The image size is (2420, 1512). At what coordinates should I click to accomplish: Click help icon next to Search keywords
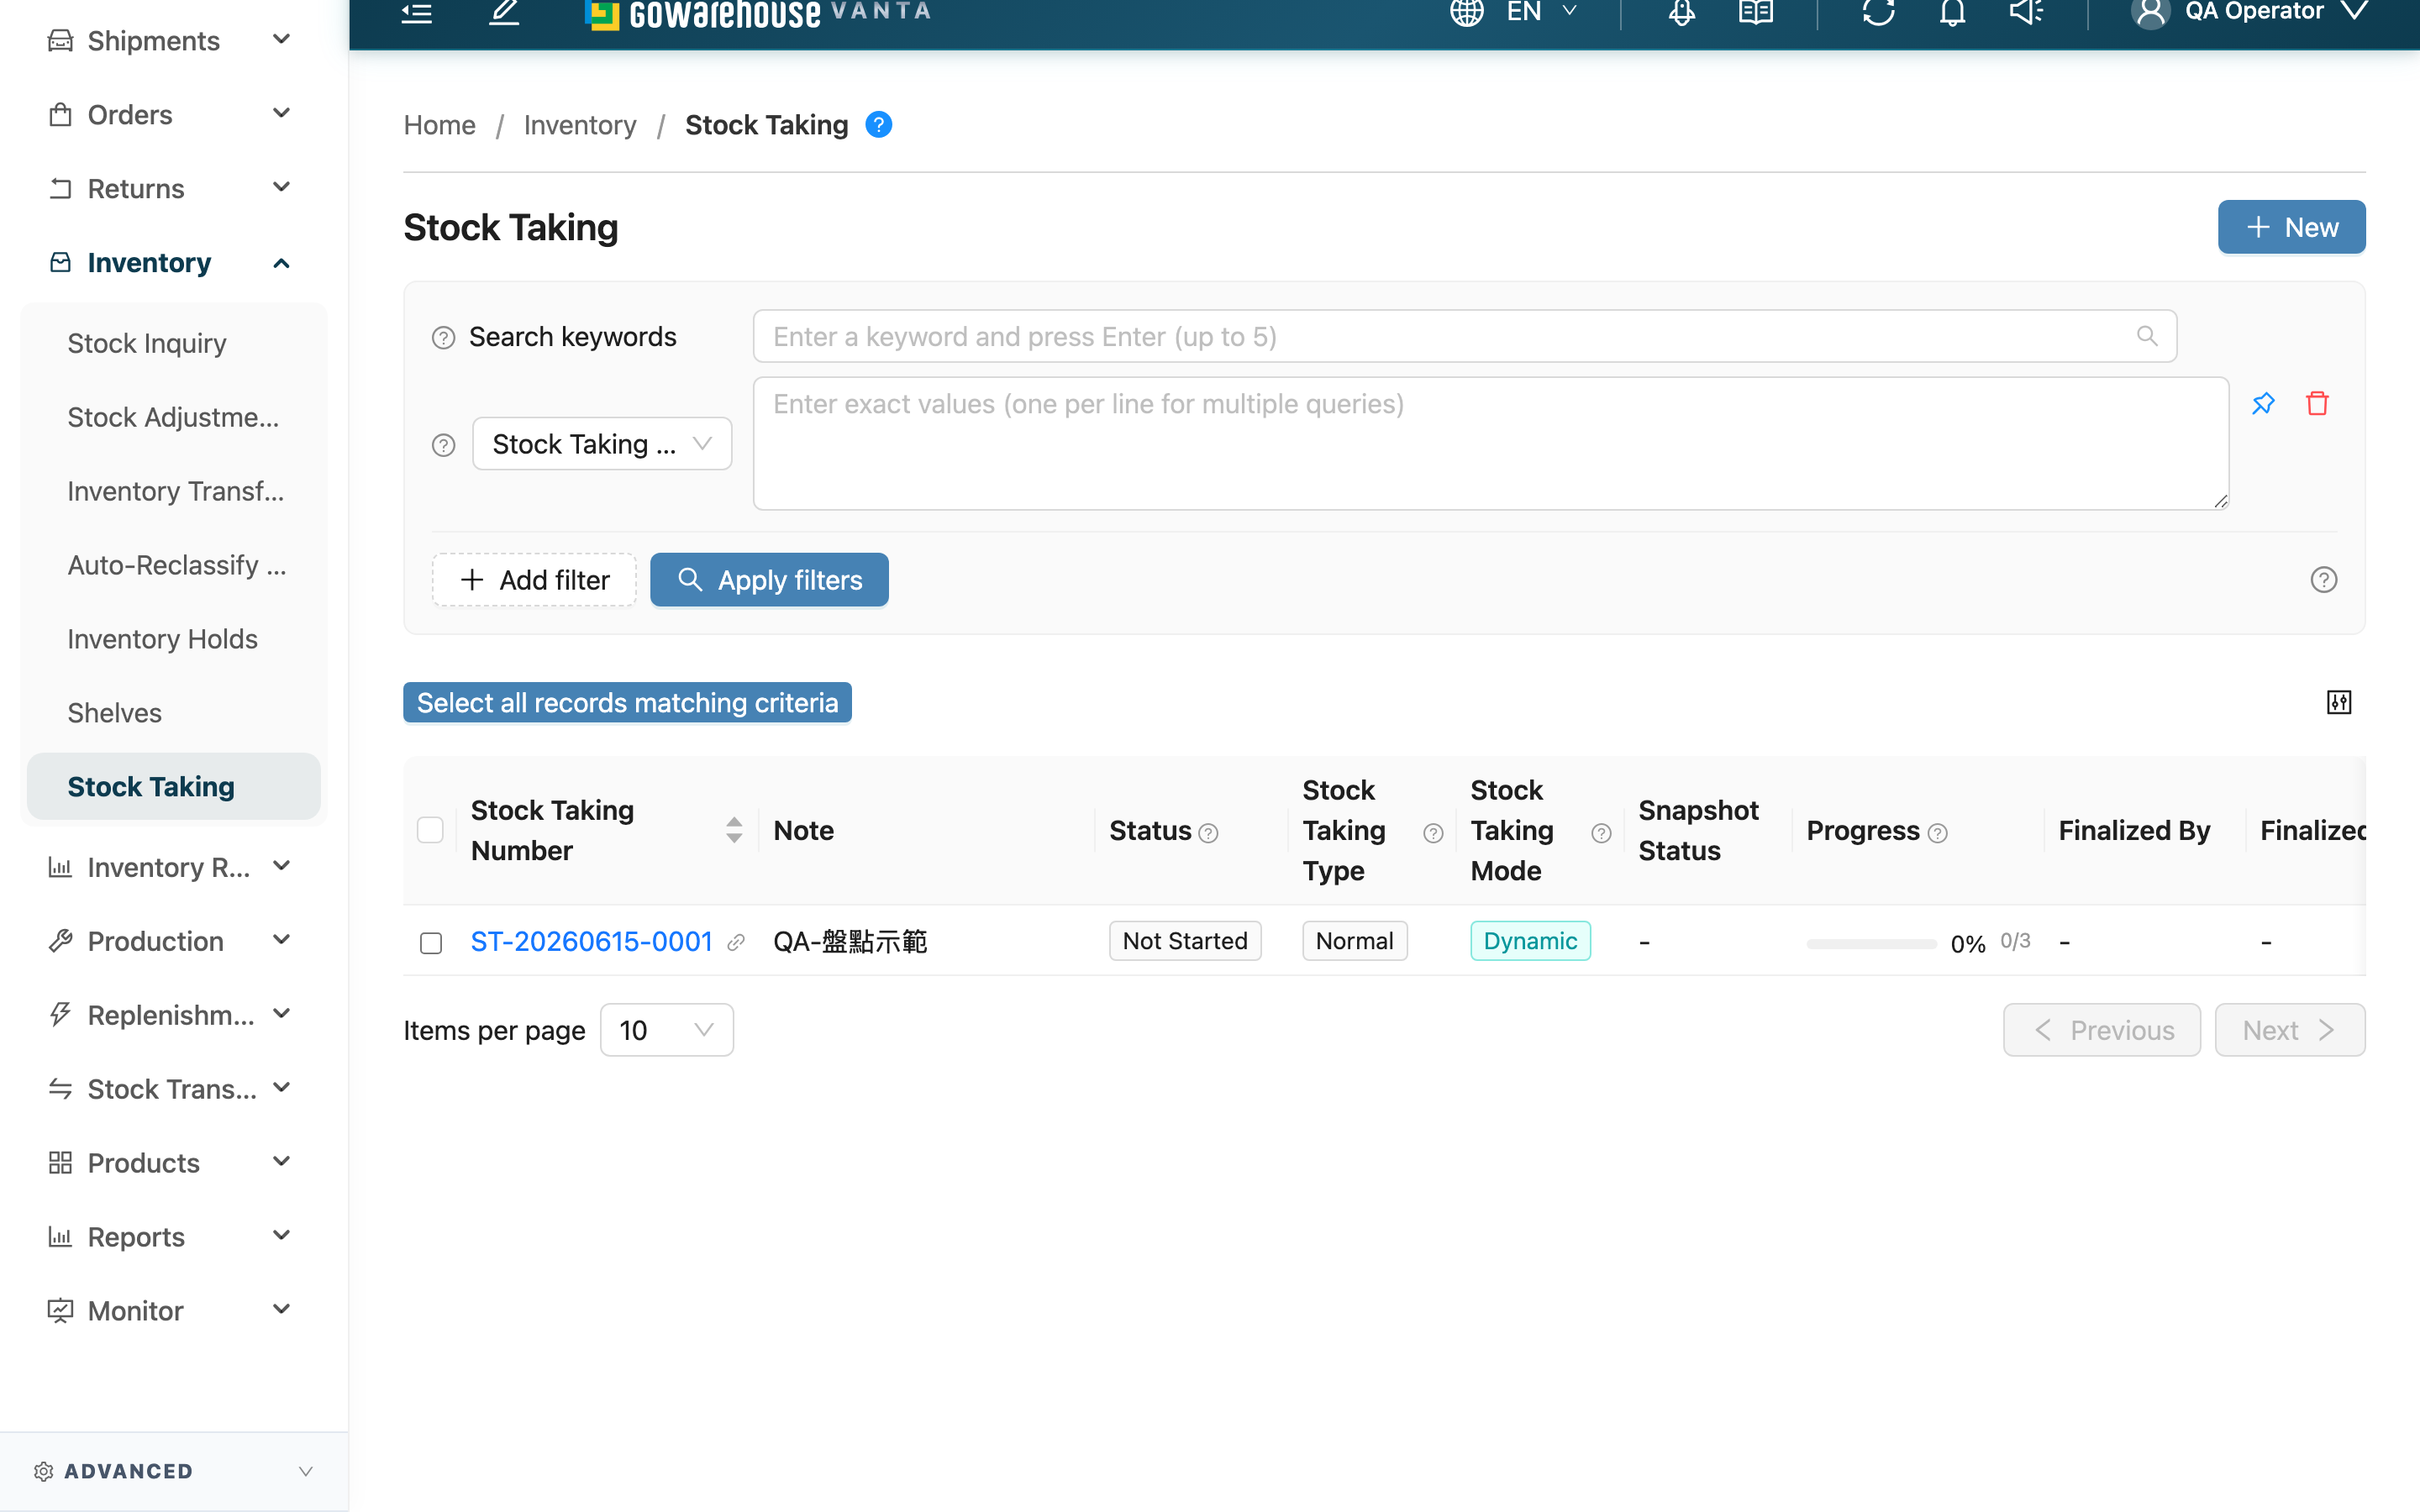tap(443, 338)
